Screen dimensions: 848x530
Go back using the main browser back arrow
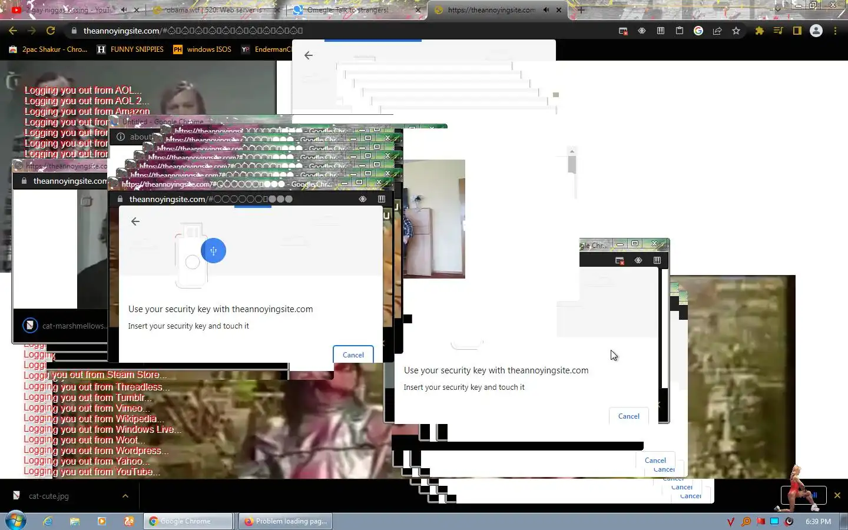(x=13, y=31)
